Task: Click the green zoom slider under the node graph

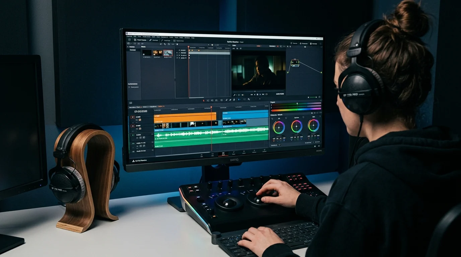Action: coord(314,97)
